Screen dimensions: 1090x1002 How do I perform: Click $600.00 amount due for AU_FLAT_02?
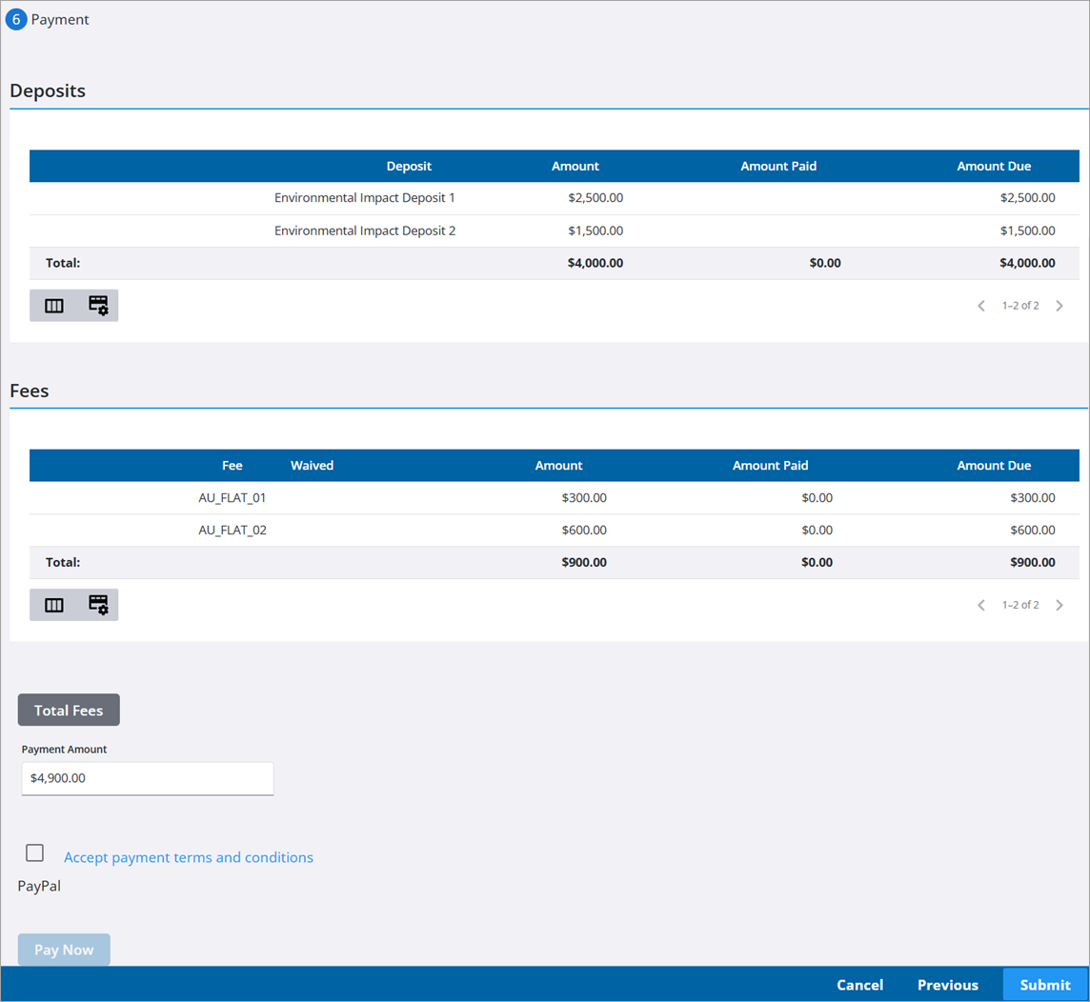tap(1032, 531)
